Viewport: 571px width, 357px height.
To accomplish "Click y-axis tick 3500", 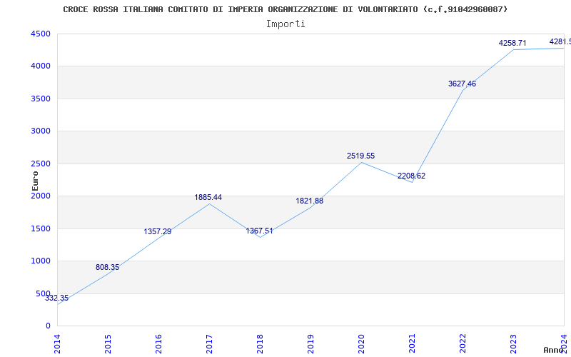I will click(x=41, y=99).
